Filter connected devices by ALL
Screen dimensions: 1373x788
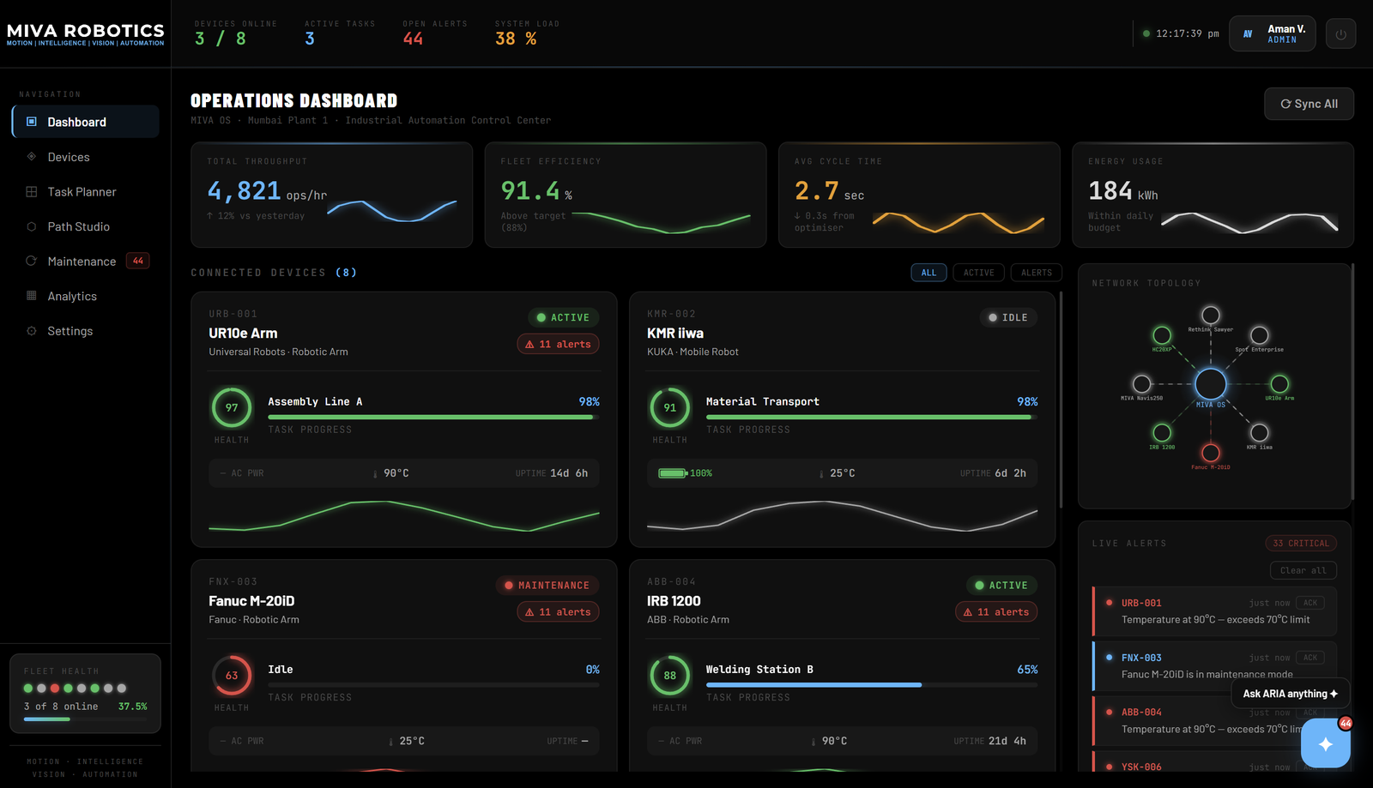(x=928, y=273)
